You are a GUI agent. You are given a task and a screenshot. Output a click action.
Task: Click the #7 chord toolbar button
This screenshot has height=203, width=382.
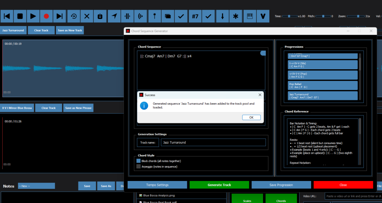coord(195,16)
